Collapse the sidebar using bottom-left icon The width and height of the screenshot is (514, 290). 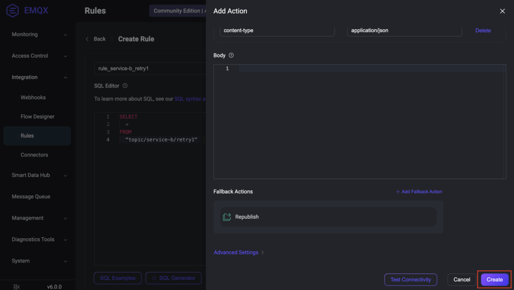[x=16, y=286]
